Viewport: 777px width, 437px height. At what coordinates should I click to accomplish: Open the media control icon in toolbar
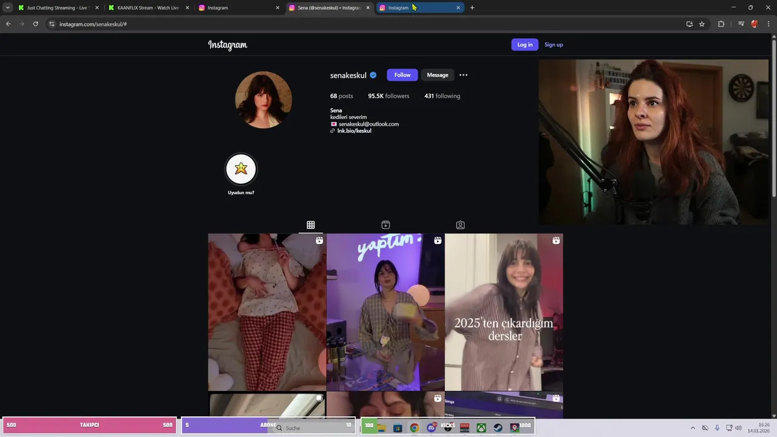[741, 24]
